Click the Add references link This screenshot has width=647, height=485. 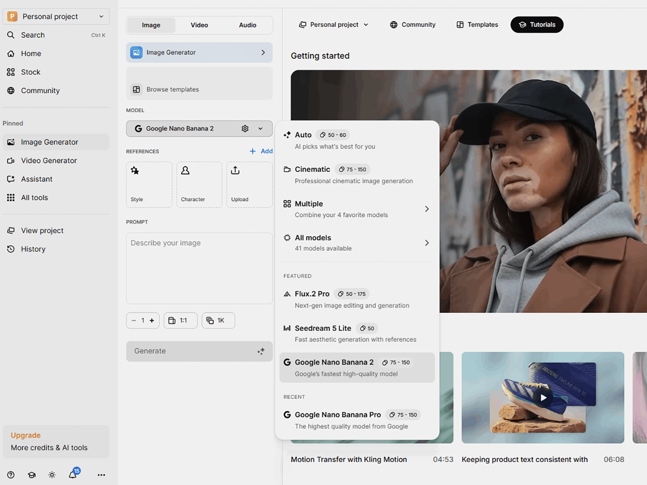[261, 151]
